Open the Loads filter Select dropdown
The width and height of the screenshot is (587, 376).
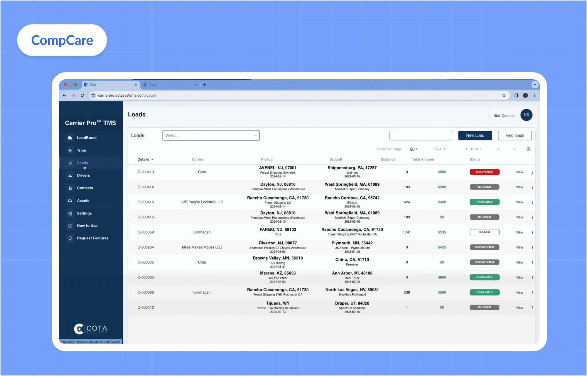click(211, 135)
